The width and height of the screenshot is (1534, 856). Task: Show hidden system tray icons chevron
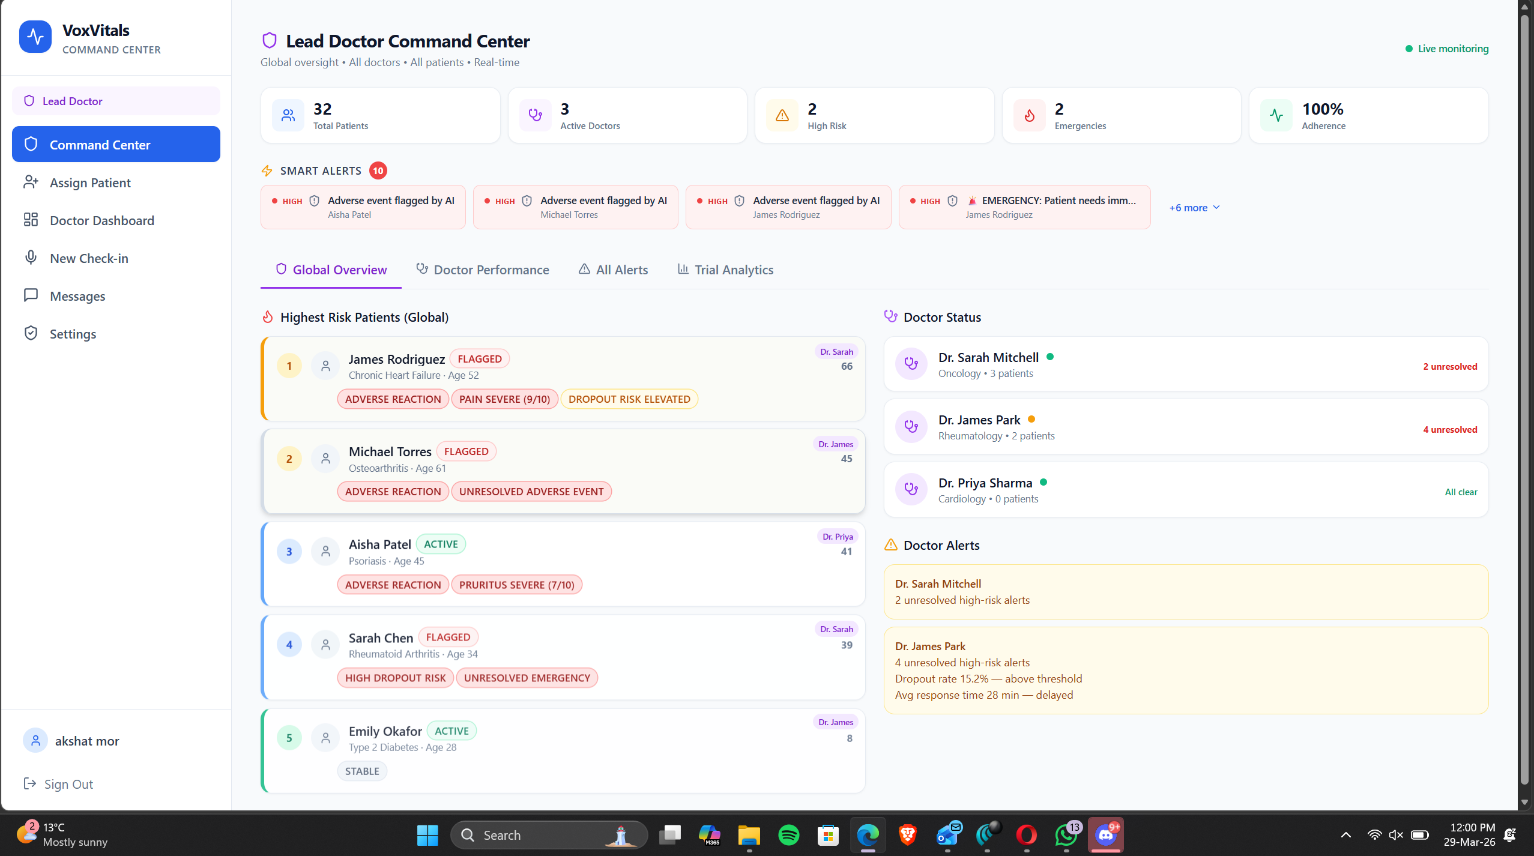coord(1345,835)
